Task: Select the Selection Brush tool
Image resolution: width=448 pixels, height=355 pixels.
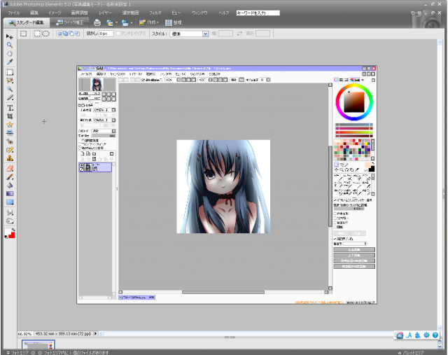Action: point(10,97)
